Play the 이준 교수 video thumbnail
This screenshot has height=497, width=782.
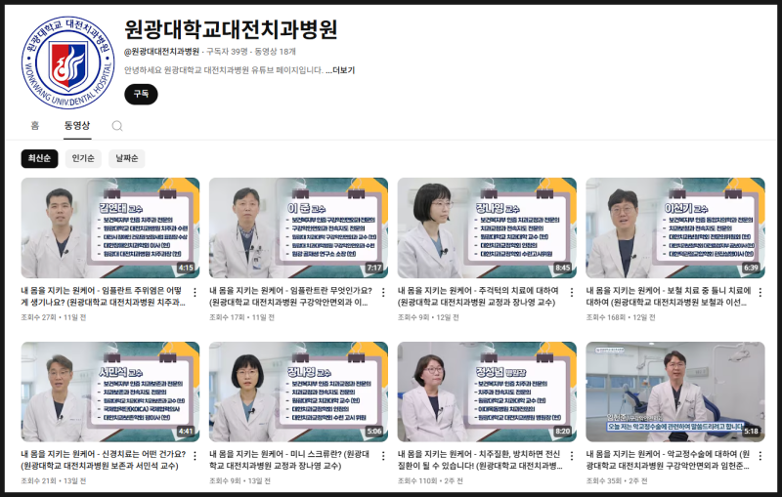tap(298, 228)
